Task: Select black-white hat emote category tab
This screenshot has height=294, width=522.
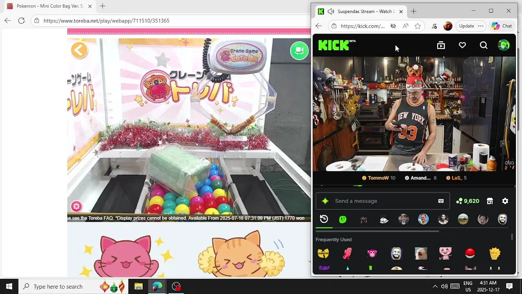Action: click(384, 220)
